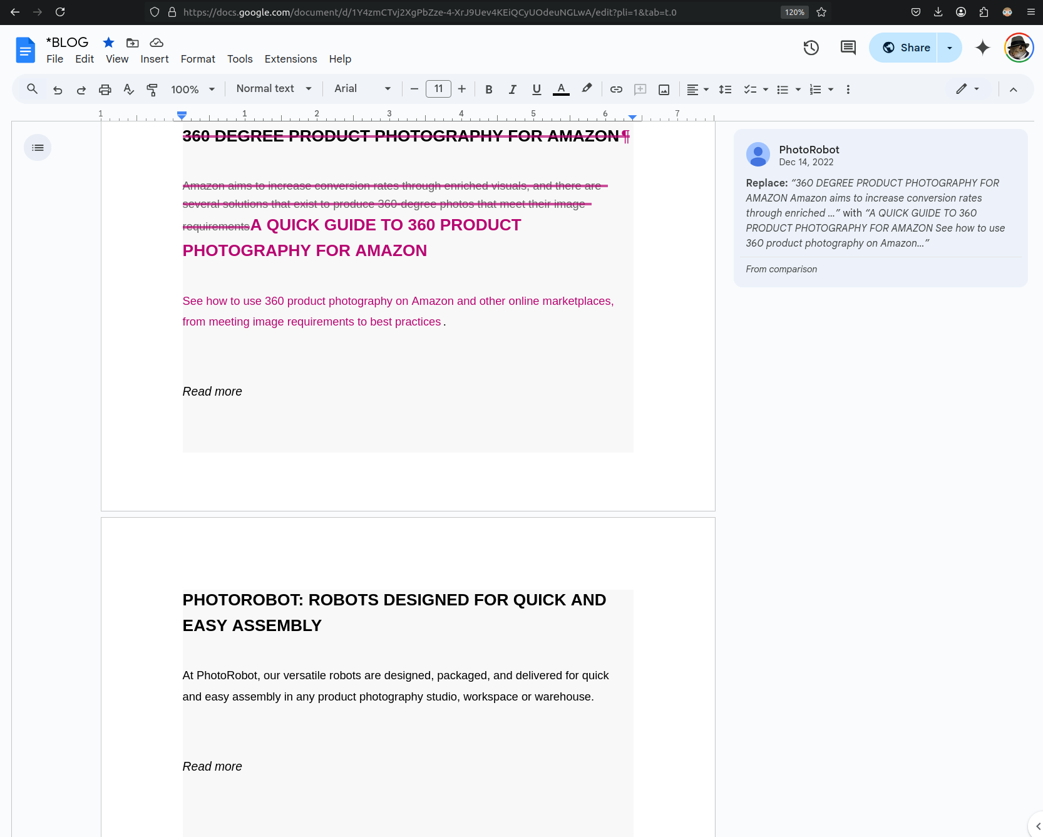Image resolution: width=1043 pixels, height=837 pixels.
Task: Show document outline tabs
Action: [38, 148]
